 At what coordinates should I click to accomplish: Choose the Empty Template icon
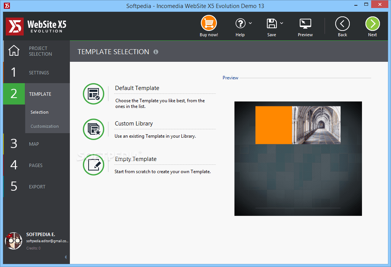click(x=94, y=165)
